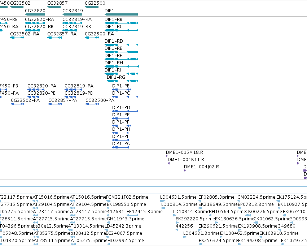Select the DIP1-RI transcript
This screenshot has width=307, height=246.
coord(121,74)
